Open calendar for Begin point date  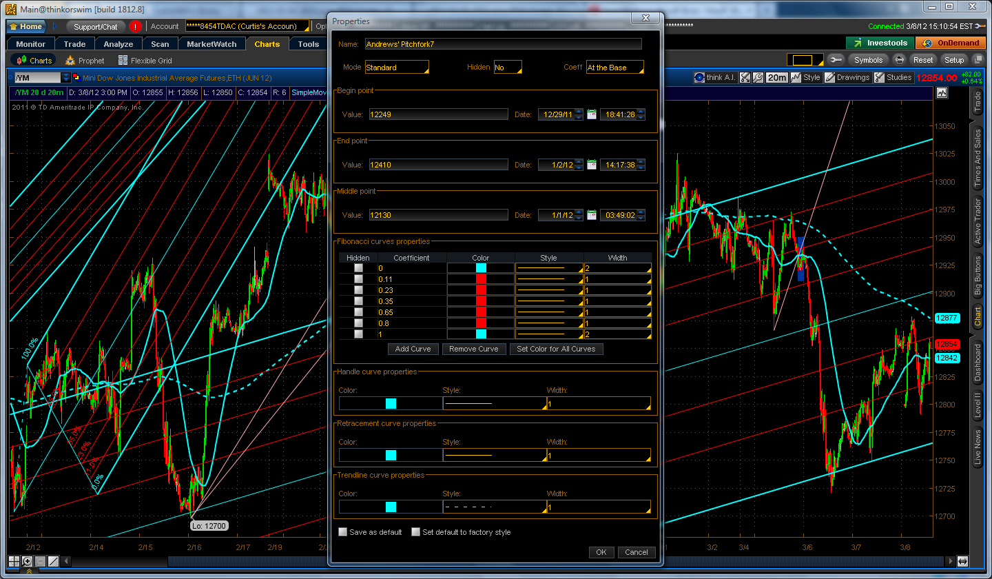pyautogui.click(x=592, y=114)
